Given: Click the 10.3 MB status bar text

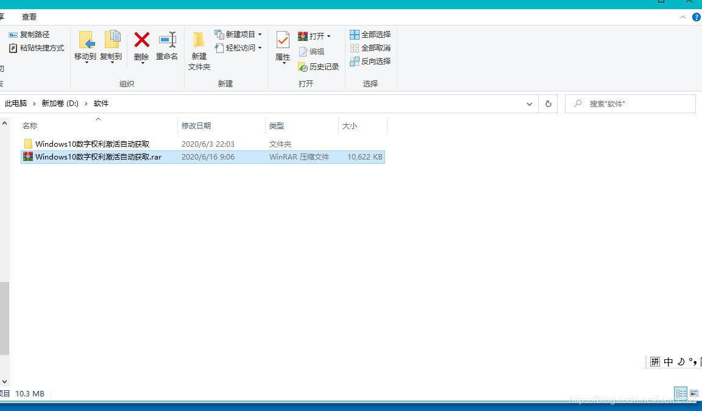Looking at the screenshot, I should 30,393.
